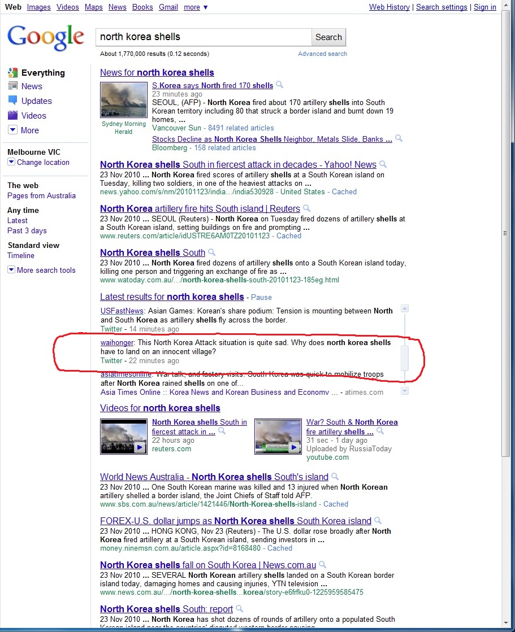Screen dimensions: 515x632
Task: Click the Updates speech bubble icon
Action: pyautogui.click(x=13, y=101)
